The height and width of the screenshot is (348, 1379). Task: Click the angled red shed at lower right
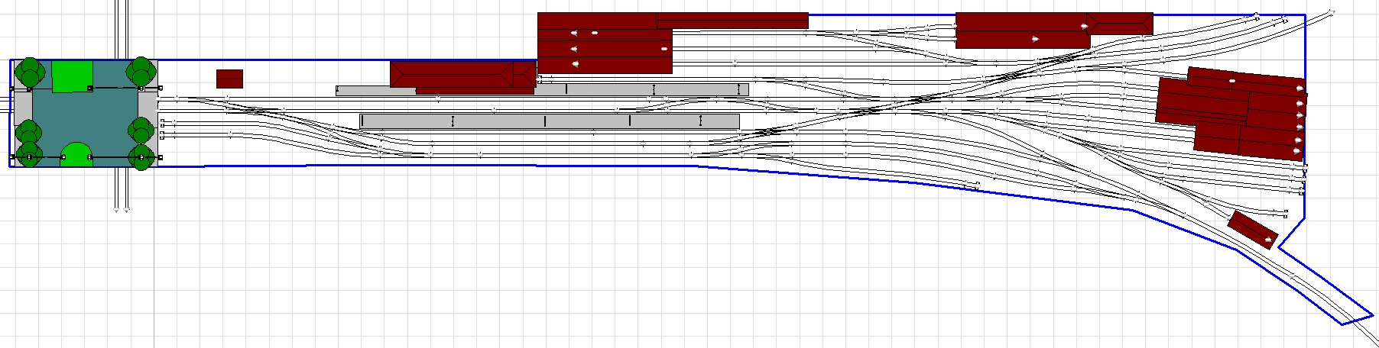pyautogui.click(x=1253, y=230)
